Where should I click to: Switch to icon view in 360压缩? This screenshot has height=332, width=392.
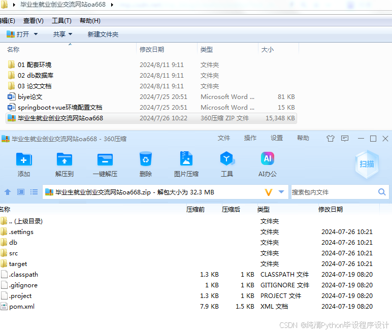coord(21,192)
